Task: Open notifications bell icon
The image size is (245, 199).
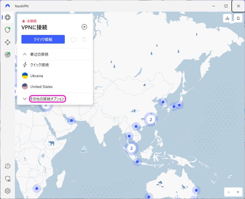Action: [238, 18]
